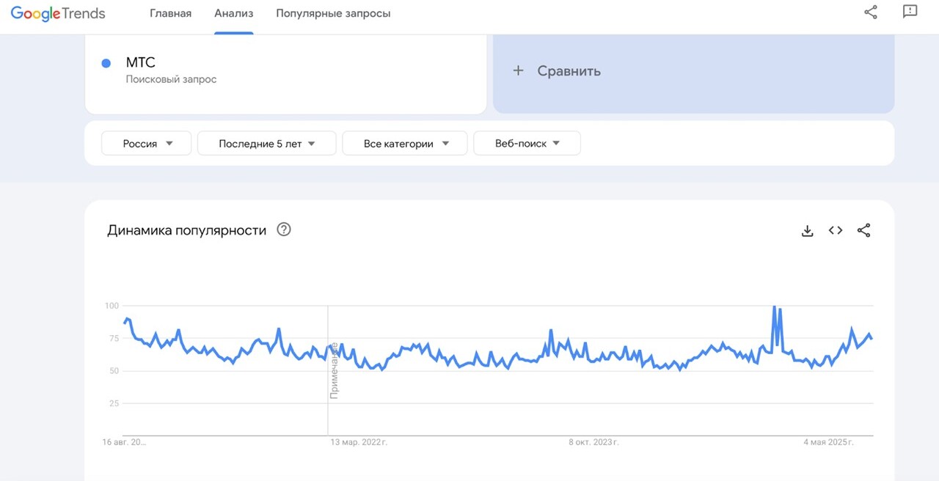Viewport: 939px width, 481px height.
Task: Click the Анализ tab label
Action: pyautogui.click(x=233, y=12)
